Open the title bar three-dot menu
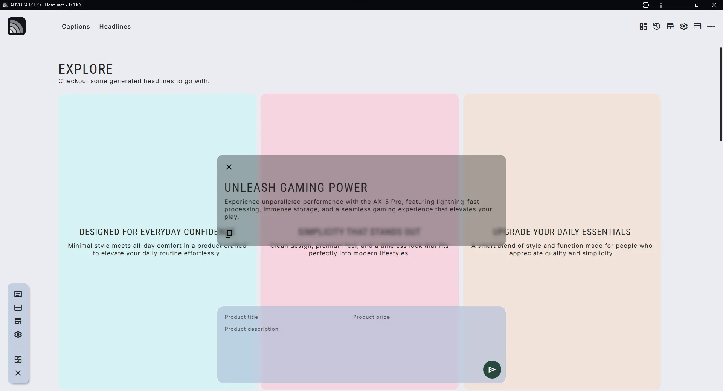The image size is (723, 391). (x=661, y=5)
